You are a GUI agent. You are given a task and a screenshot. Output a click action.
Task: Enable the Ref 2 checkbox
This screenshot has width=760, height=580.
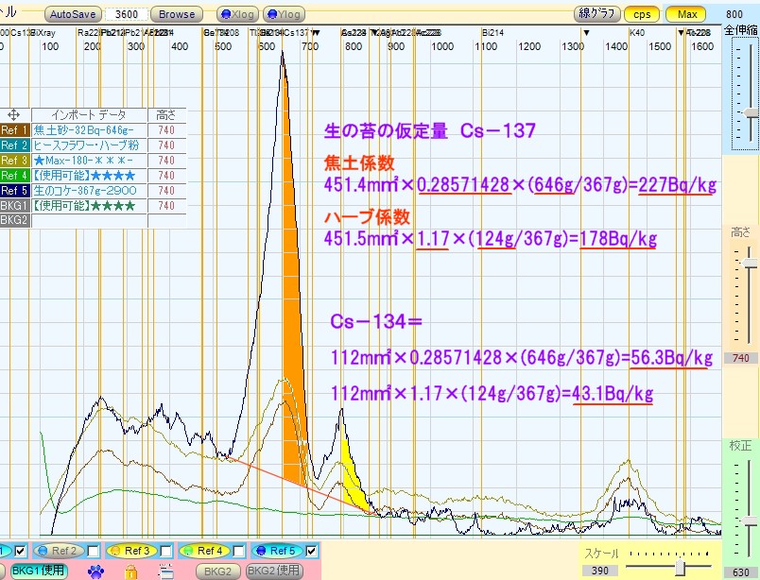point(94,551)
